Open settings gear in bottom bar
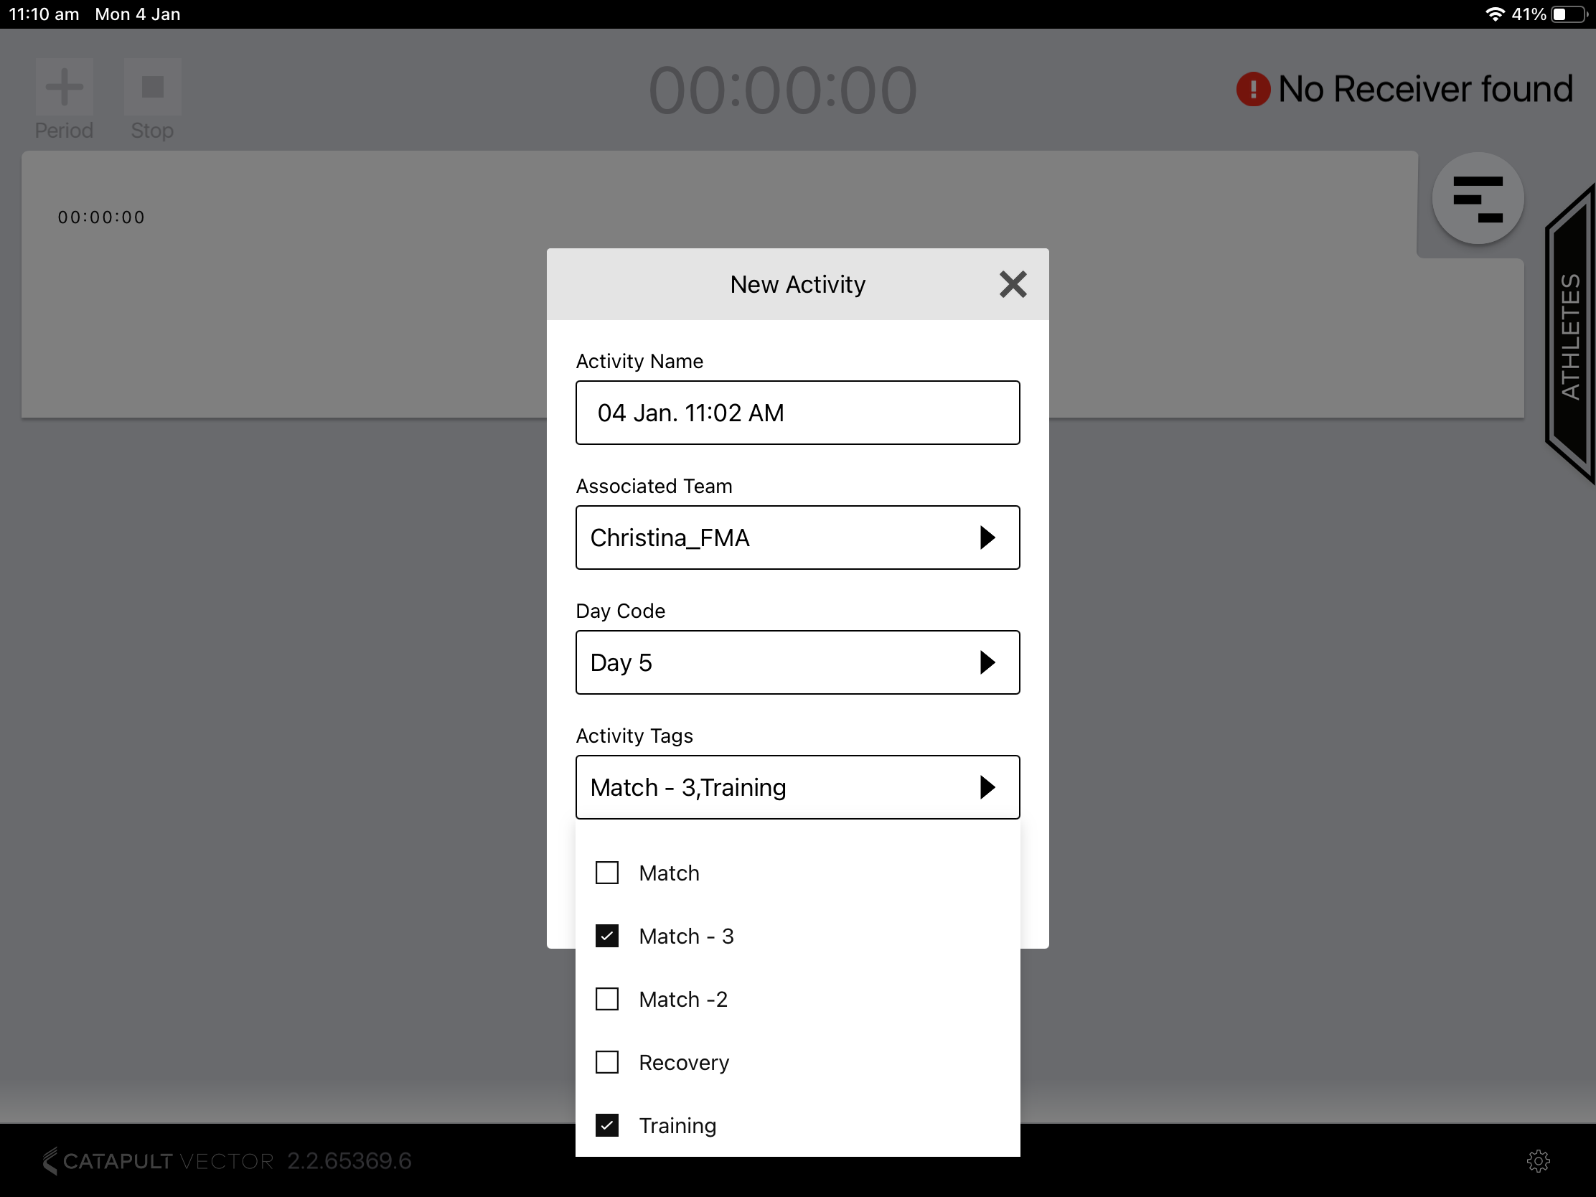 click(x=1538, y=1161)
